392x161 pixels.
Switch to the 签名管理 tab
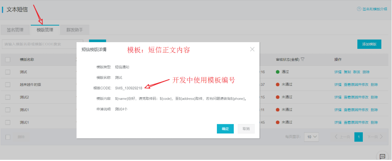[15, 30]
